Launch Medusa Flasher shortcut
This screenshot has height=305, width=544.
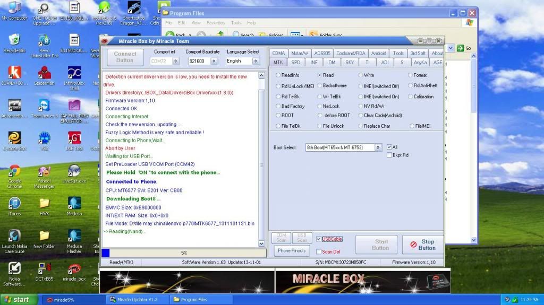[x=74, y=241]
